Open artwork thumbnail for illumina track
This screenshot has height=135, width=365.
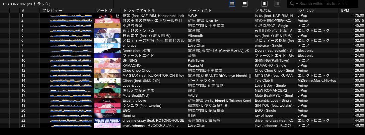click(x=107, y=116)
